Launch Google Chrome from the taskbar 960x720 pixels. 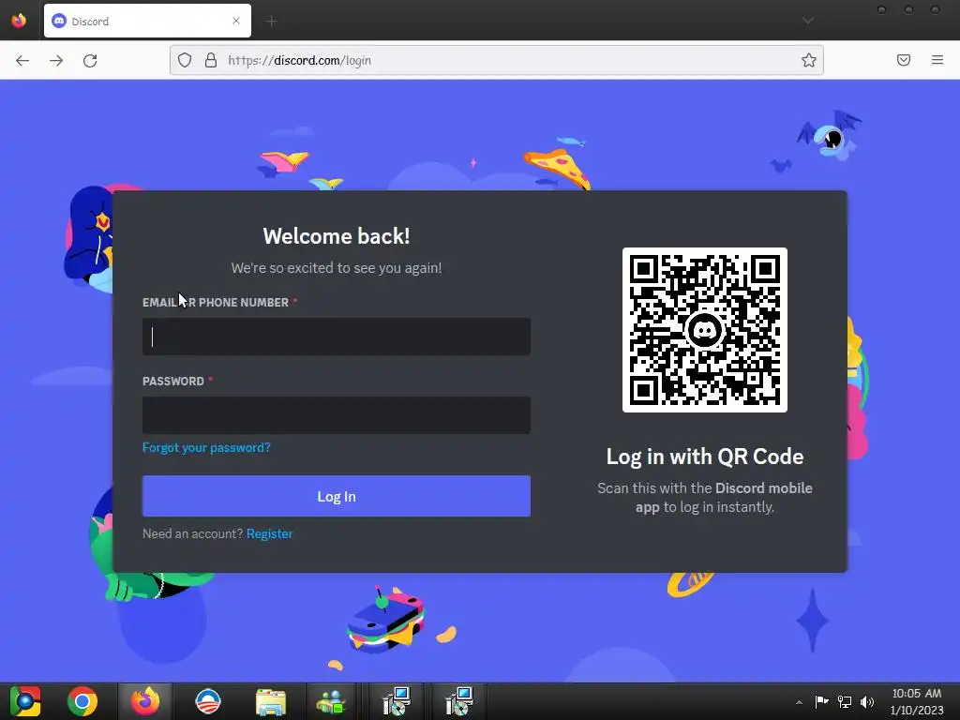[82, 701]
